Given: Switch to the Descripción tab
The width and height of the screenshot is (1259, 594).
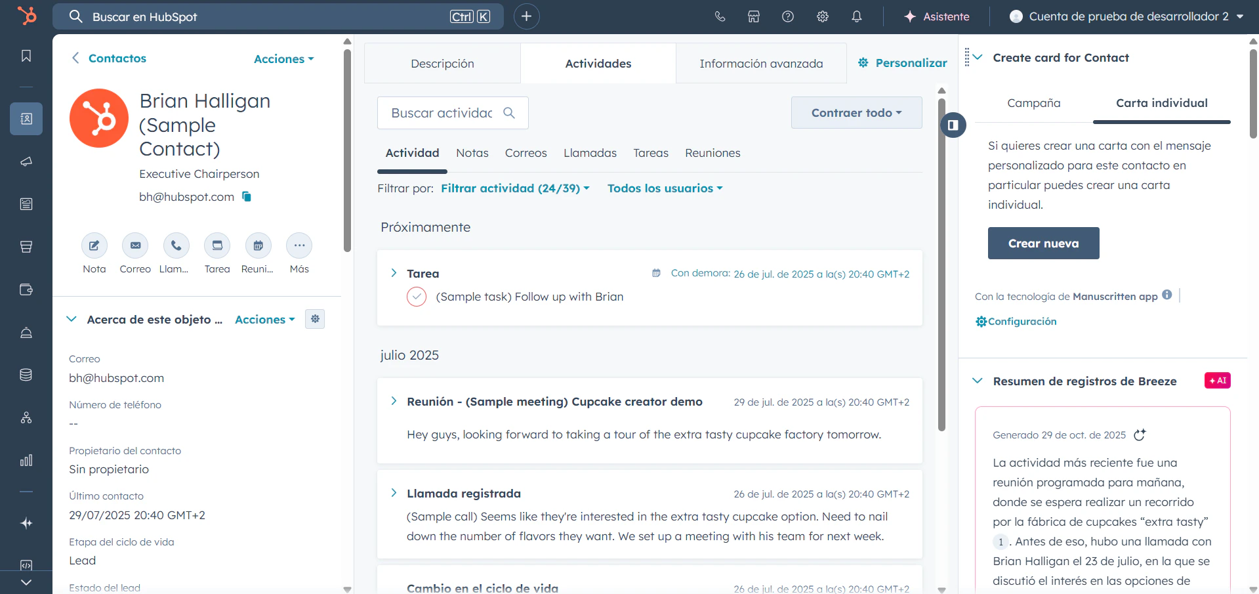Looking at the screenshot, I should (x=442, y=63).
